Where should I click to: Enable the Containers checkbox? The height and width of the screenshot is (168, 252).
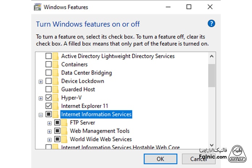48,64
